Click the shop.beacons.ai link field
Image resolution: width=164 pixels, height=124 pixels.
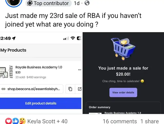click(x=32, y=89)
